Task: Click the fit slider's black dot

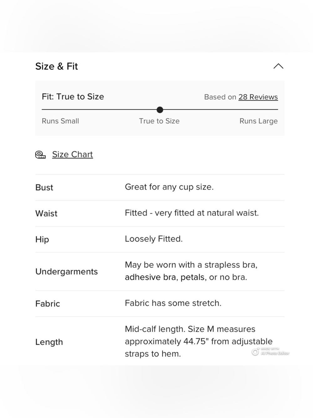Action: [x=160, y=110]
